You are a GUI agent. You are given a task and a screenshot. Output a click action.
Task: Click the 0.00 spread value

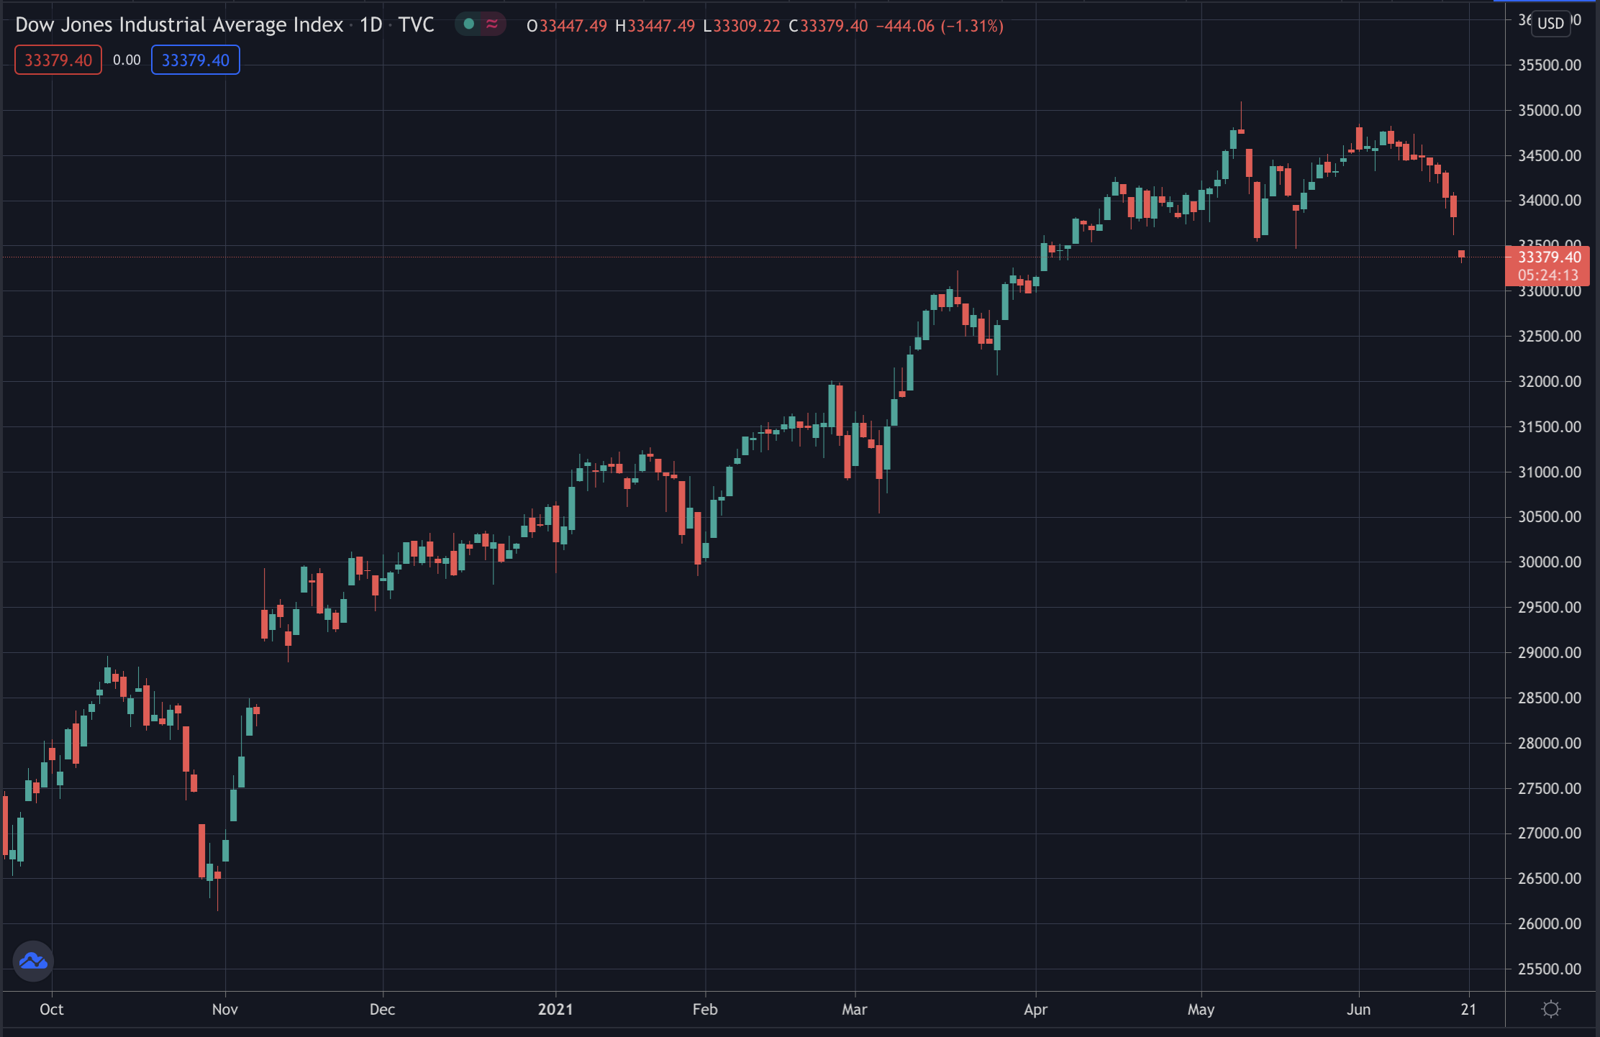coord(127,60)
